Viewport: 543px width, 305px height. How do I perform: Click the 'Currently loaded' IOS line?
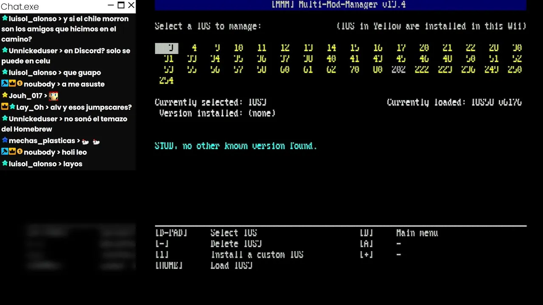click(454, 103)
